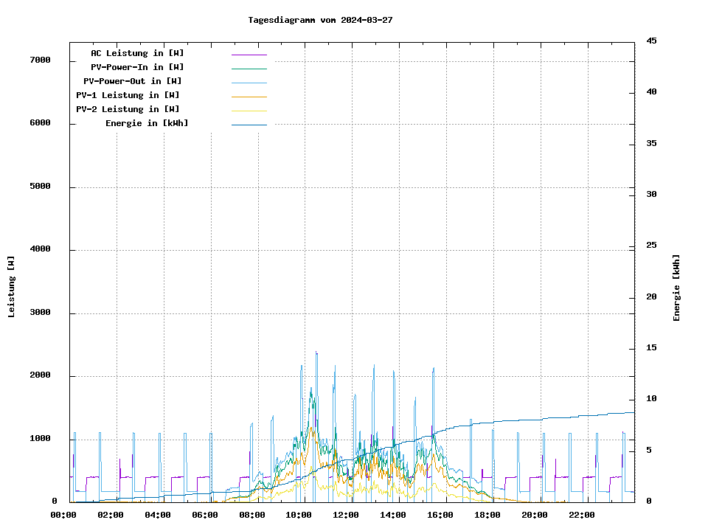Select the AC Leistung legend label
The width and height of the screenshot is (708, 531).
point(137,53)
